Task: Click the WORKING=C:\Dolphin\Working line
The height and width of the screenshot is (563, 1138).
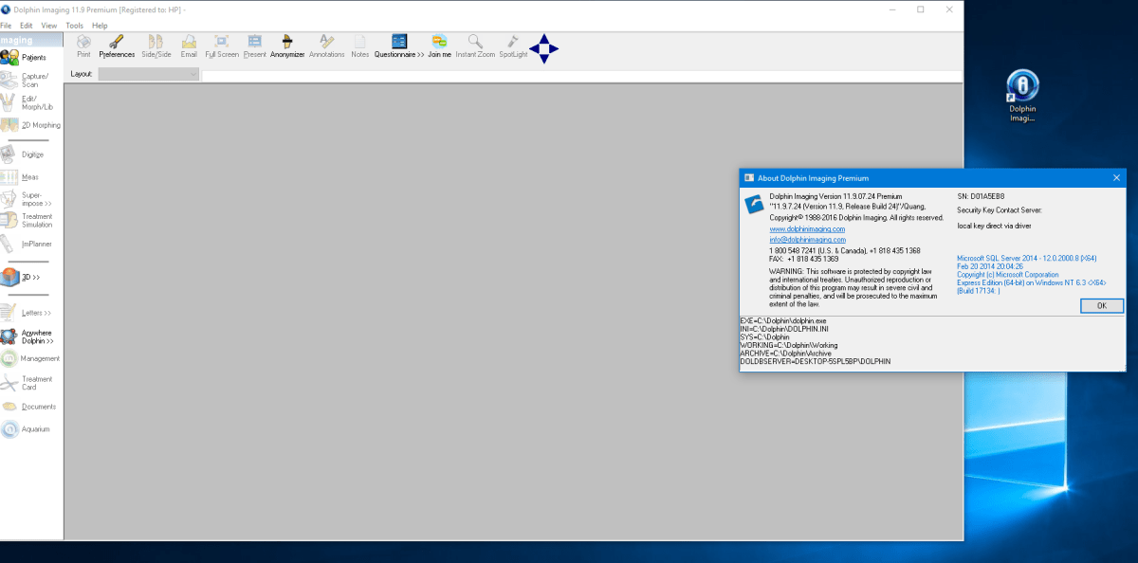Action: pyautogui.click(x=787, y=345)
